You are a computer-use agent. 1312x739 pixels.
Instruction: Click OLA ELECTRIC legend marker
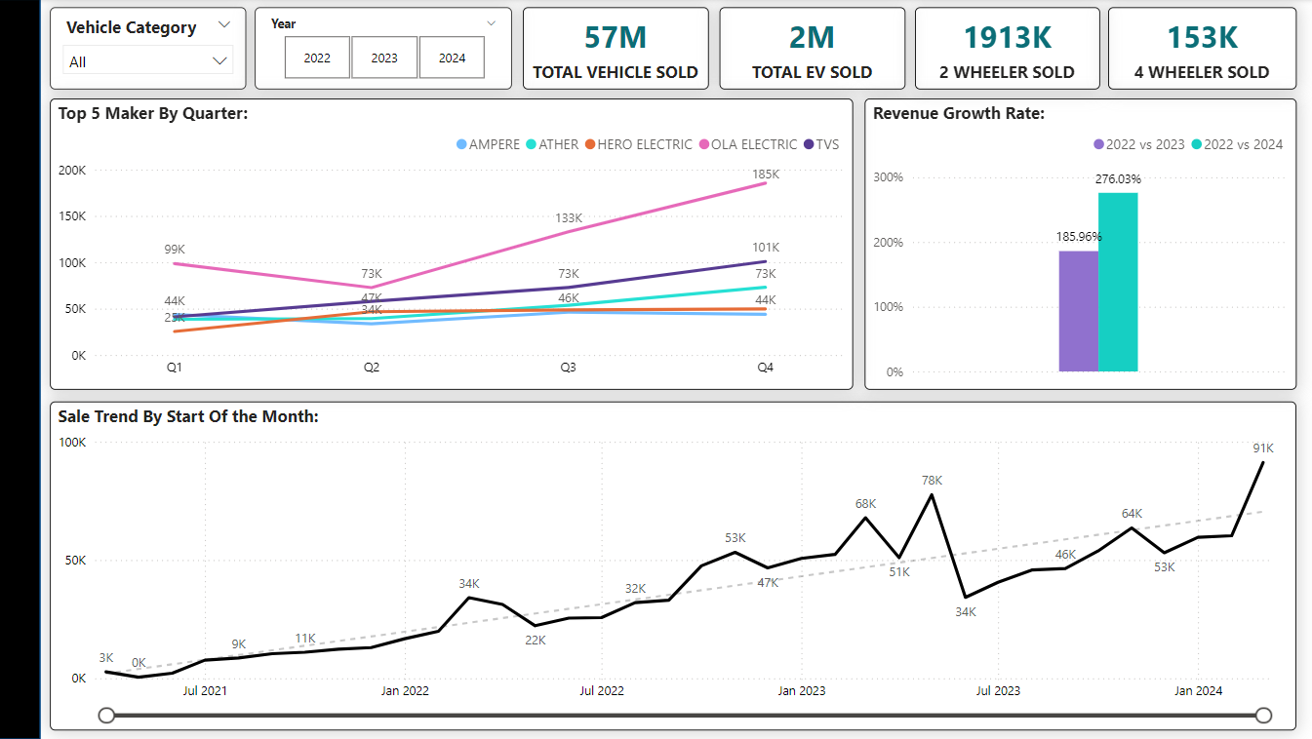pyautogui.click(x=702, y=144)
